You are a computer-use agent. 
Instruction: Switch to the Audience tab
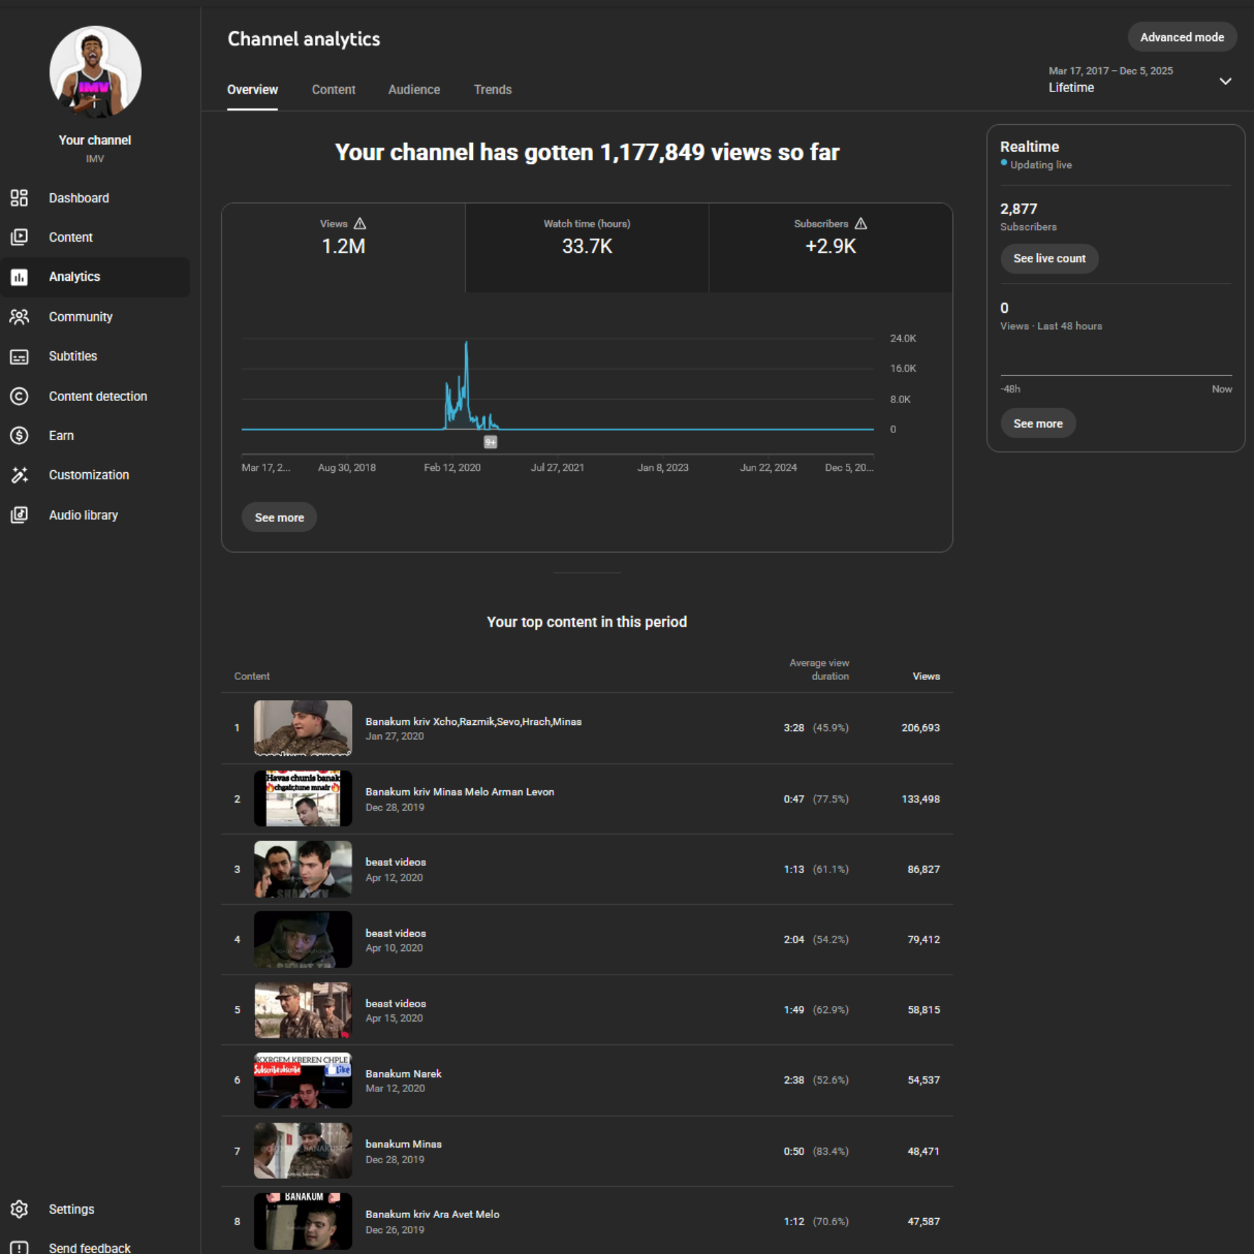(414, 89)
